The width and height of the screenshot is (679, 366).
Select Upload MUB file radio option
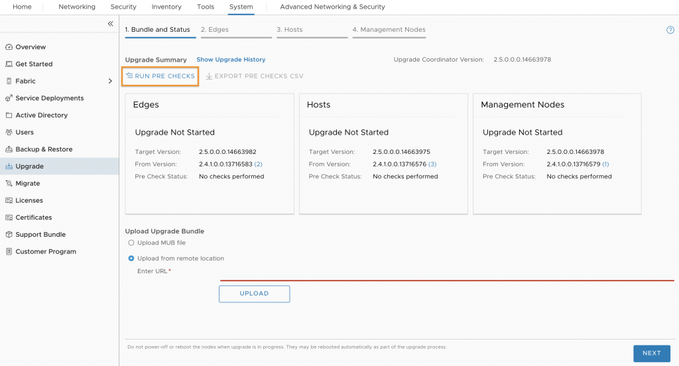click(x=131, y=243)
